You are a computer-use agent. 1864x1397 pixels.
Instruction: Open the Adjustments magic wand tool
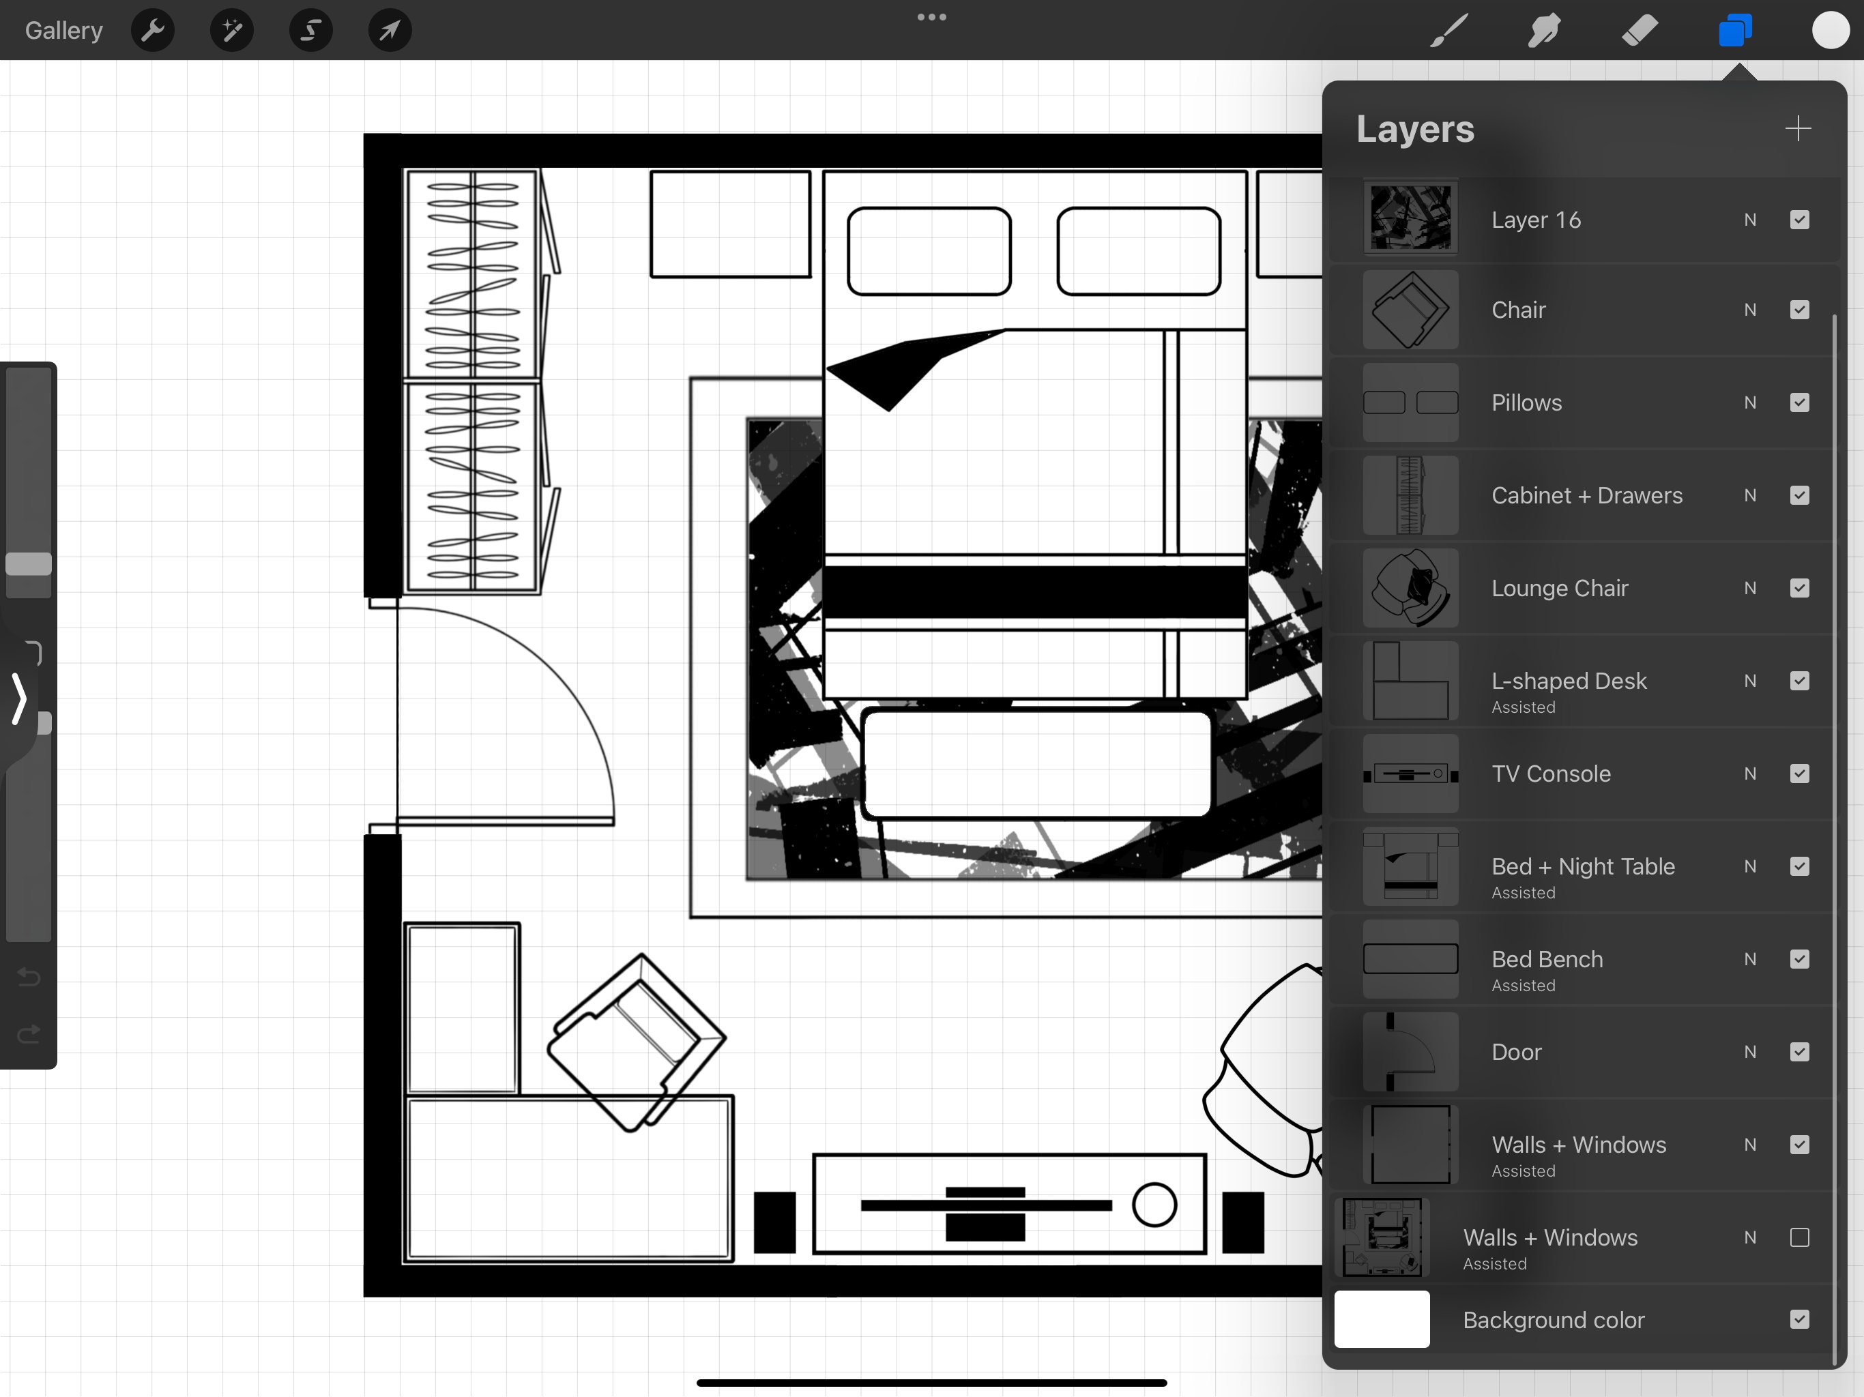point(231,30)
